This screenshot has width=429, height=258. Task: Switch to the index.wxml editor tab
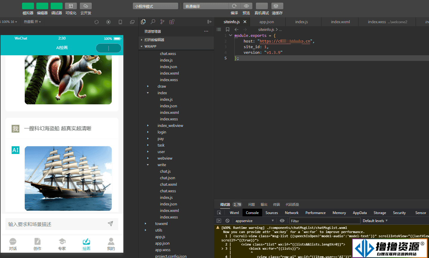341,22
